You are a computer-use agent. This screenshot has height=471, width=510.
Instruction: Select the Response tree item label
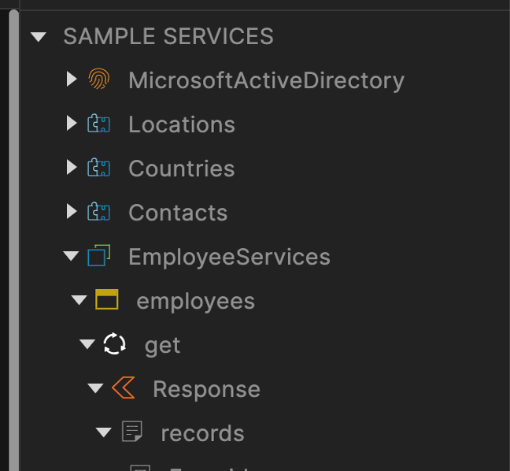click(206, 389)
